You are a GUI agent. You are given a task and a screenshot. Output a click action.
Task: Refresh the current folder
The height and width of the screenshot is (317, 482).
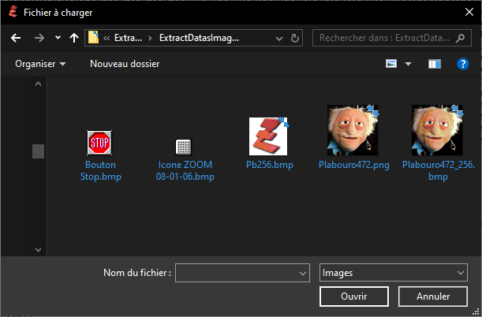(295, 39)
